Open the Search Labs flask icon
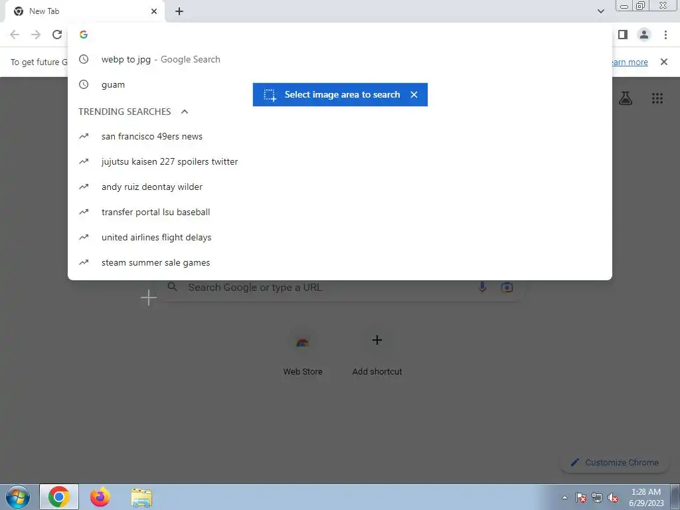Screen dimensions: 680x510 (626, 98)
